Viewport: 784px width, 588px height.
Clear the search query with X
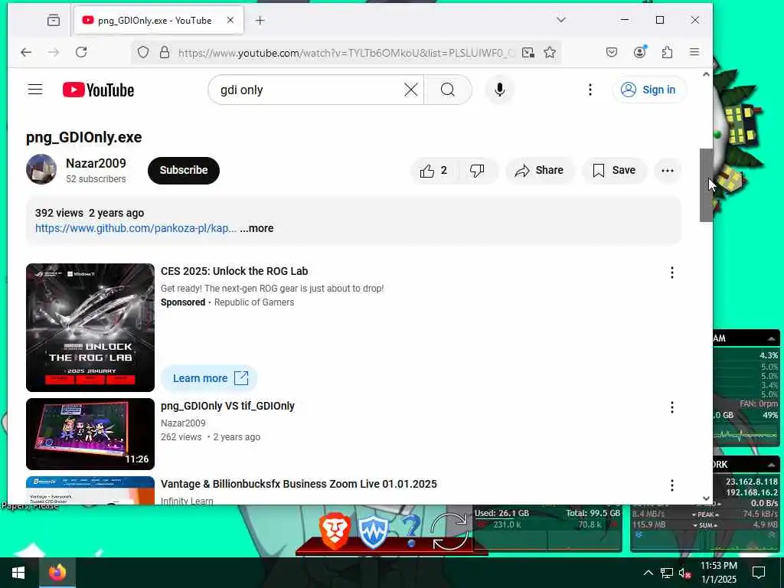(x=411, y=90)
